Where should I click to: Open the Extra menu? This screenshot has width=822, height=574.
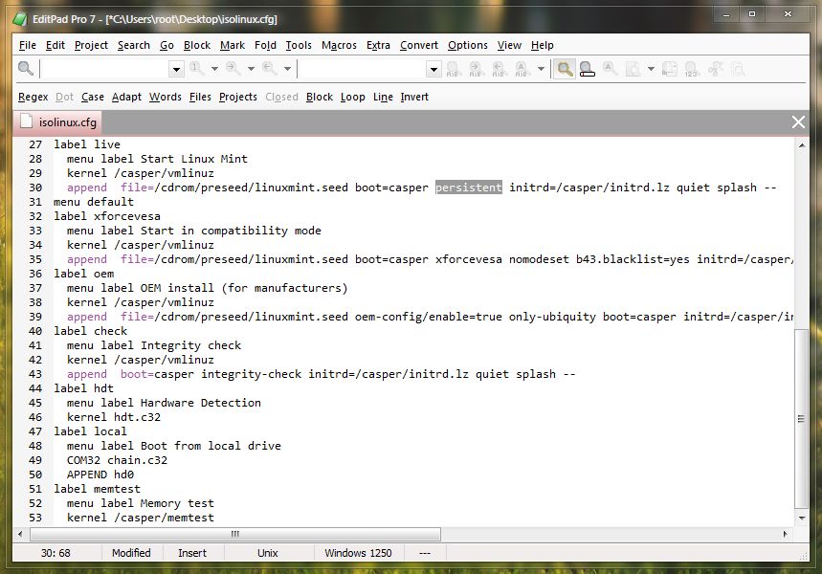tap(378, 46)
